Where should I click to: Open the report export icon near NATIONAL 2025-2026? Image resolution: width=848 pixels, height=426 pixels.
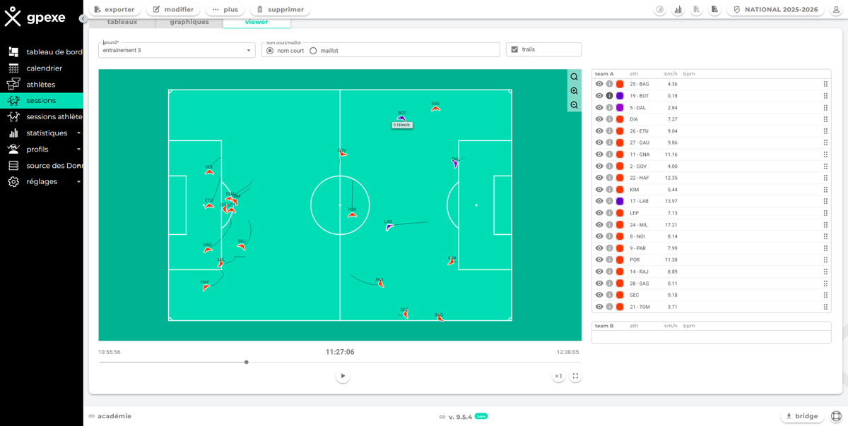pos(695,10)
